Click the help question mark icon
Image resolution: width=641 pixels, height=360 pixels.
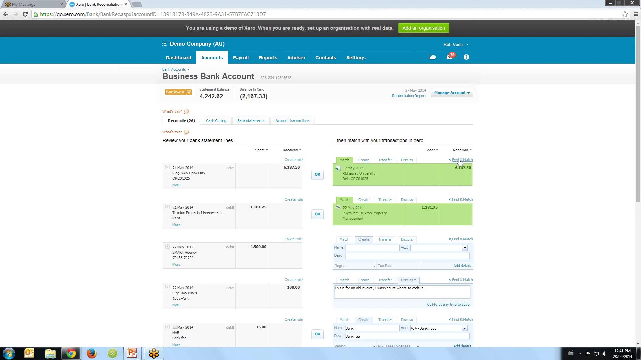tap(466, 57)
